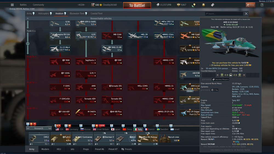This screenshot has height=154, width=274.
Task: Select the Pz.IV G crew slot
Action: [61, 139]
